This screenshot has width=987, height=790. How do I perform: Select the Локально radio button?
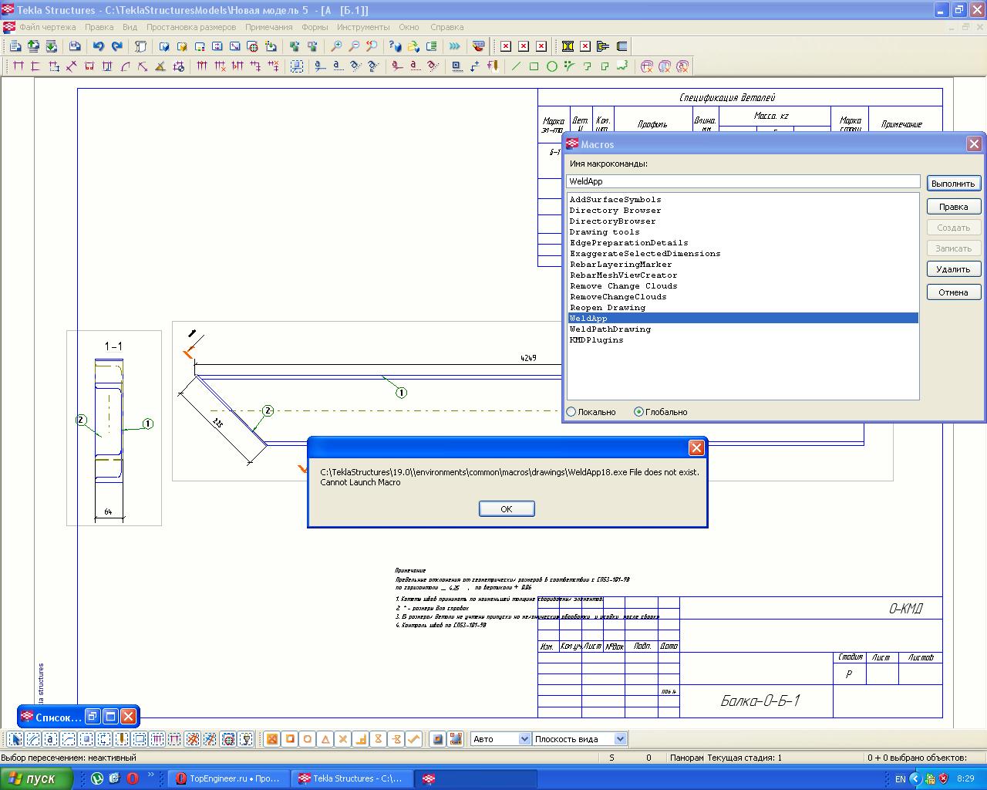pos(571,412)
